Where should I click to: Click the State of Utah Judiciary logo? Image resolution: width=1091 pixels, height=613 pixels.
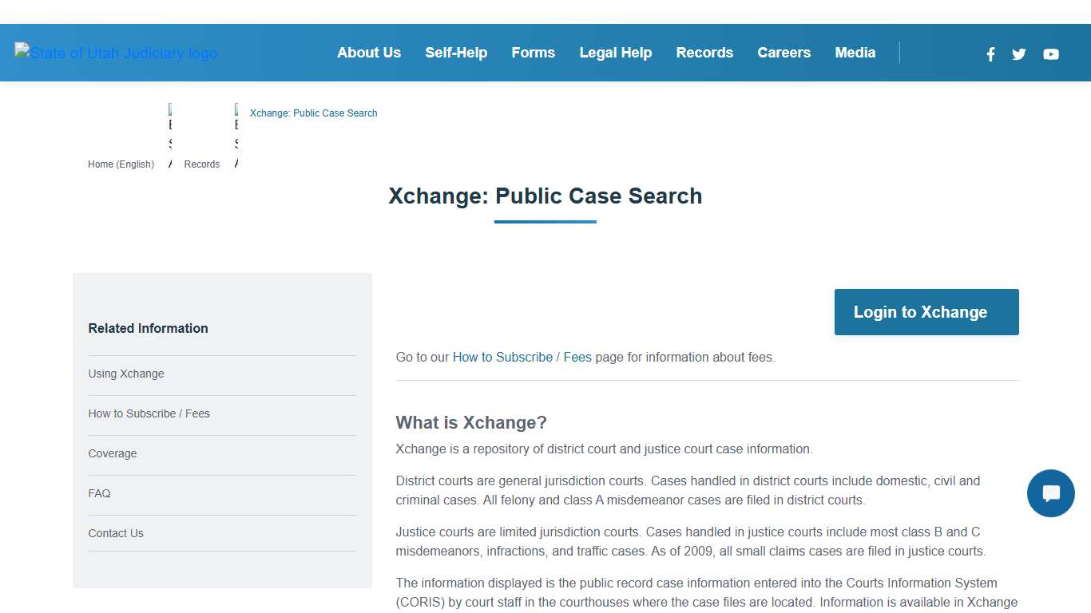coord(115,53)
